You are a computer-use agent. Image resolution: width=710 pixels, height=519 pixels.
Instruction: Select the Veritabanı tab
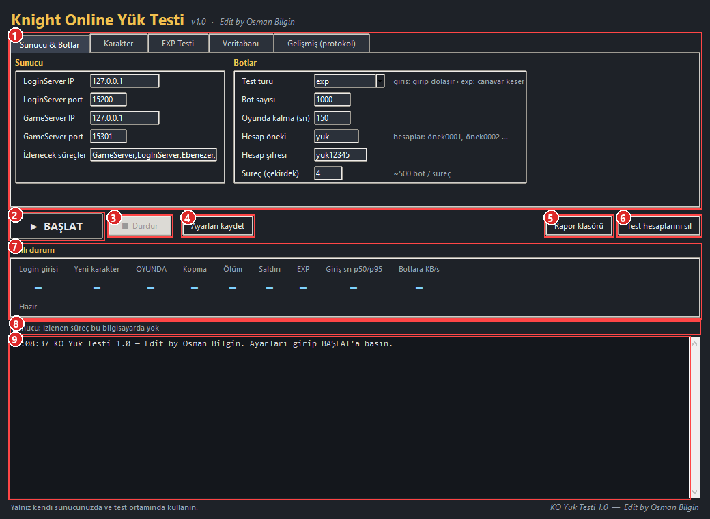pos(240,44)
